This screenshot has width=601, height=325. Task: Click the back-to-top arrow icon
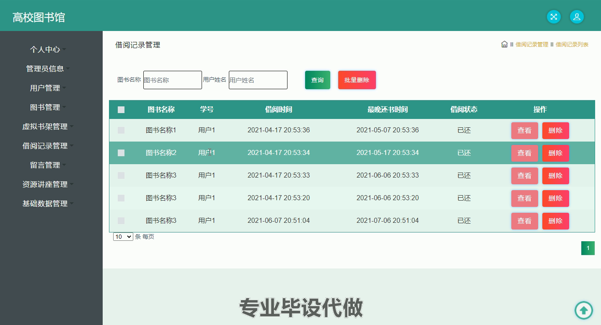point(583,310)
